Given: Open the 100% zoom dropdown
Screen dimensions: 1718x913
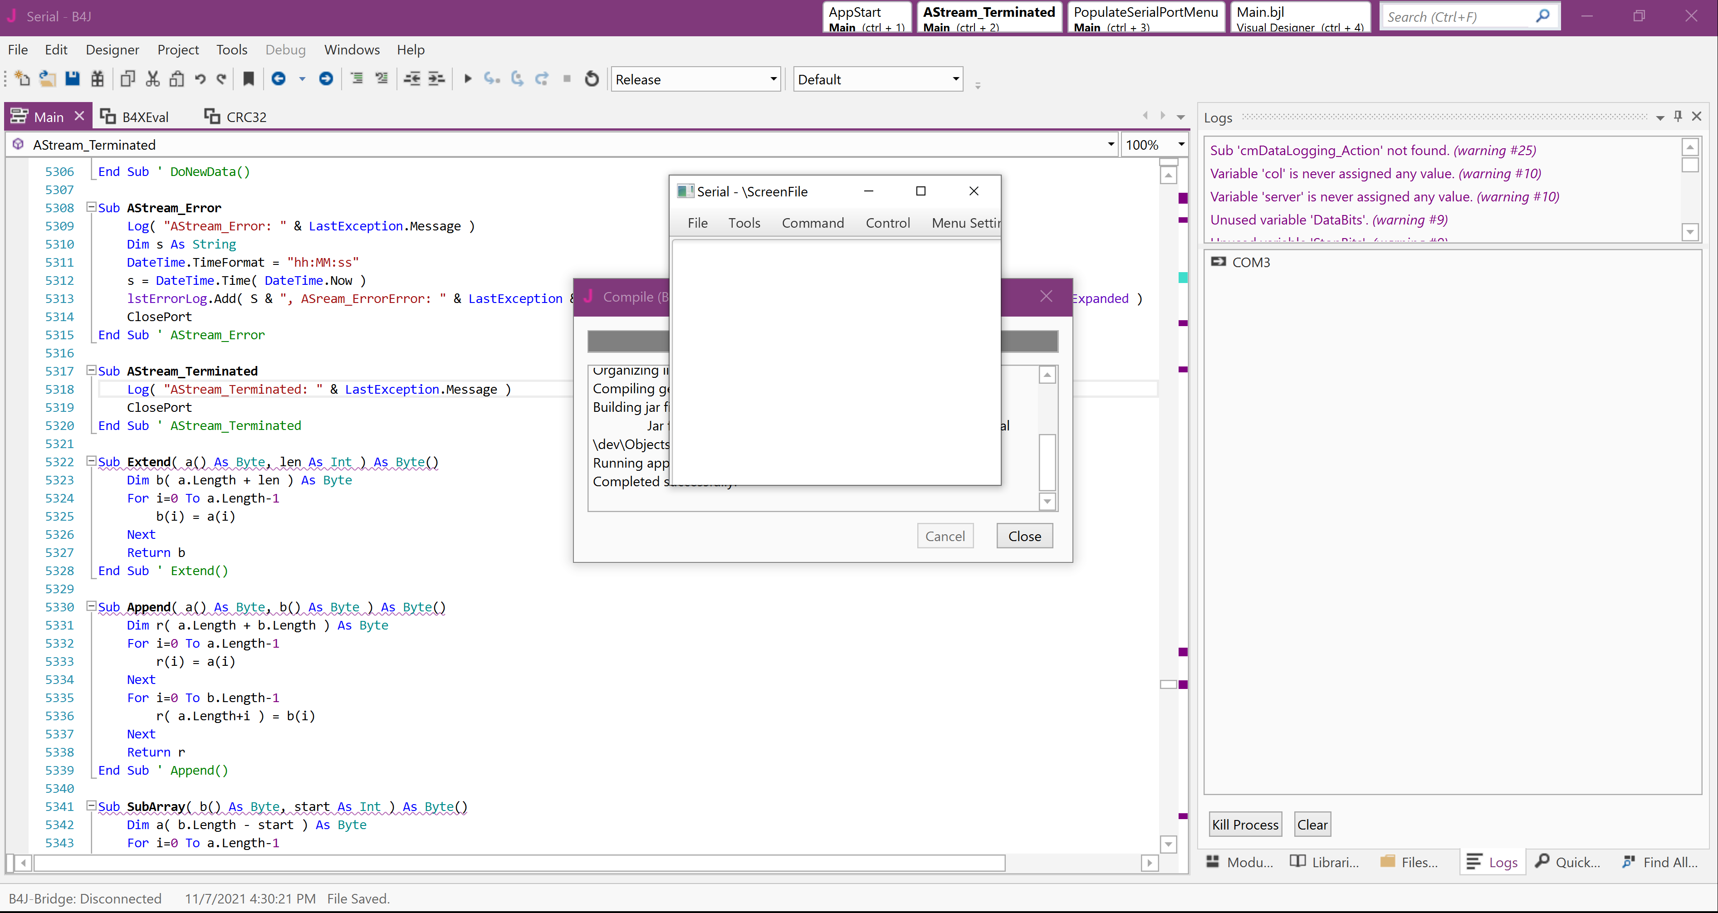Looking at the screenshot, I should (x=1180, y=144).
